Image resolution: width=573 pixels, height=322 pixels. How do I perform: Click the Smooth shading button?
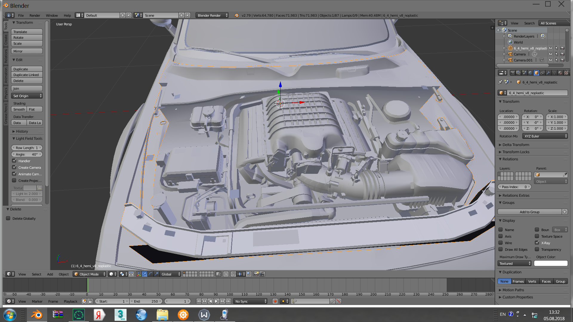[x=19, y=109]
